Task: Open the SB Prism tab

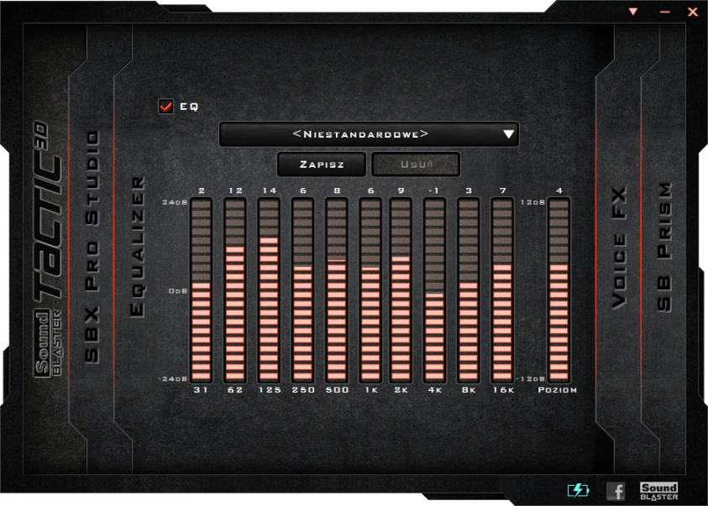Action: (x=664, y=247)
